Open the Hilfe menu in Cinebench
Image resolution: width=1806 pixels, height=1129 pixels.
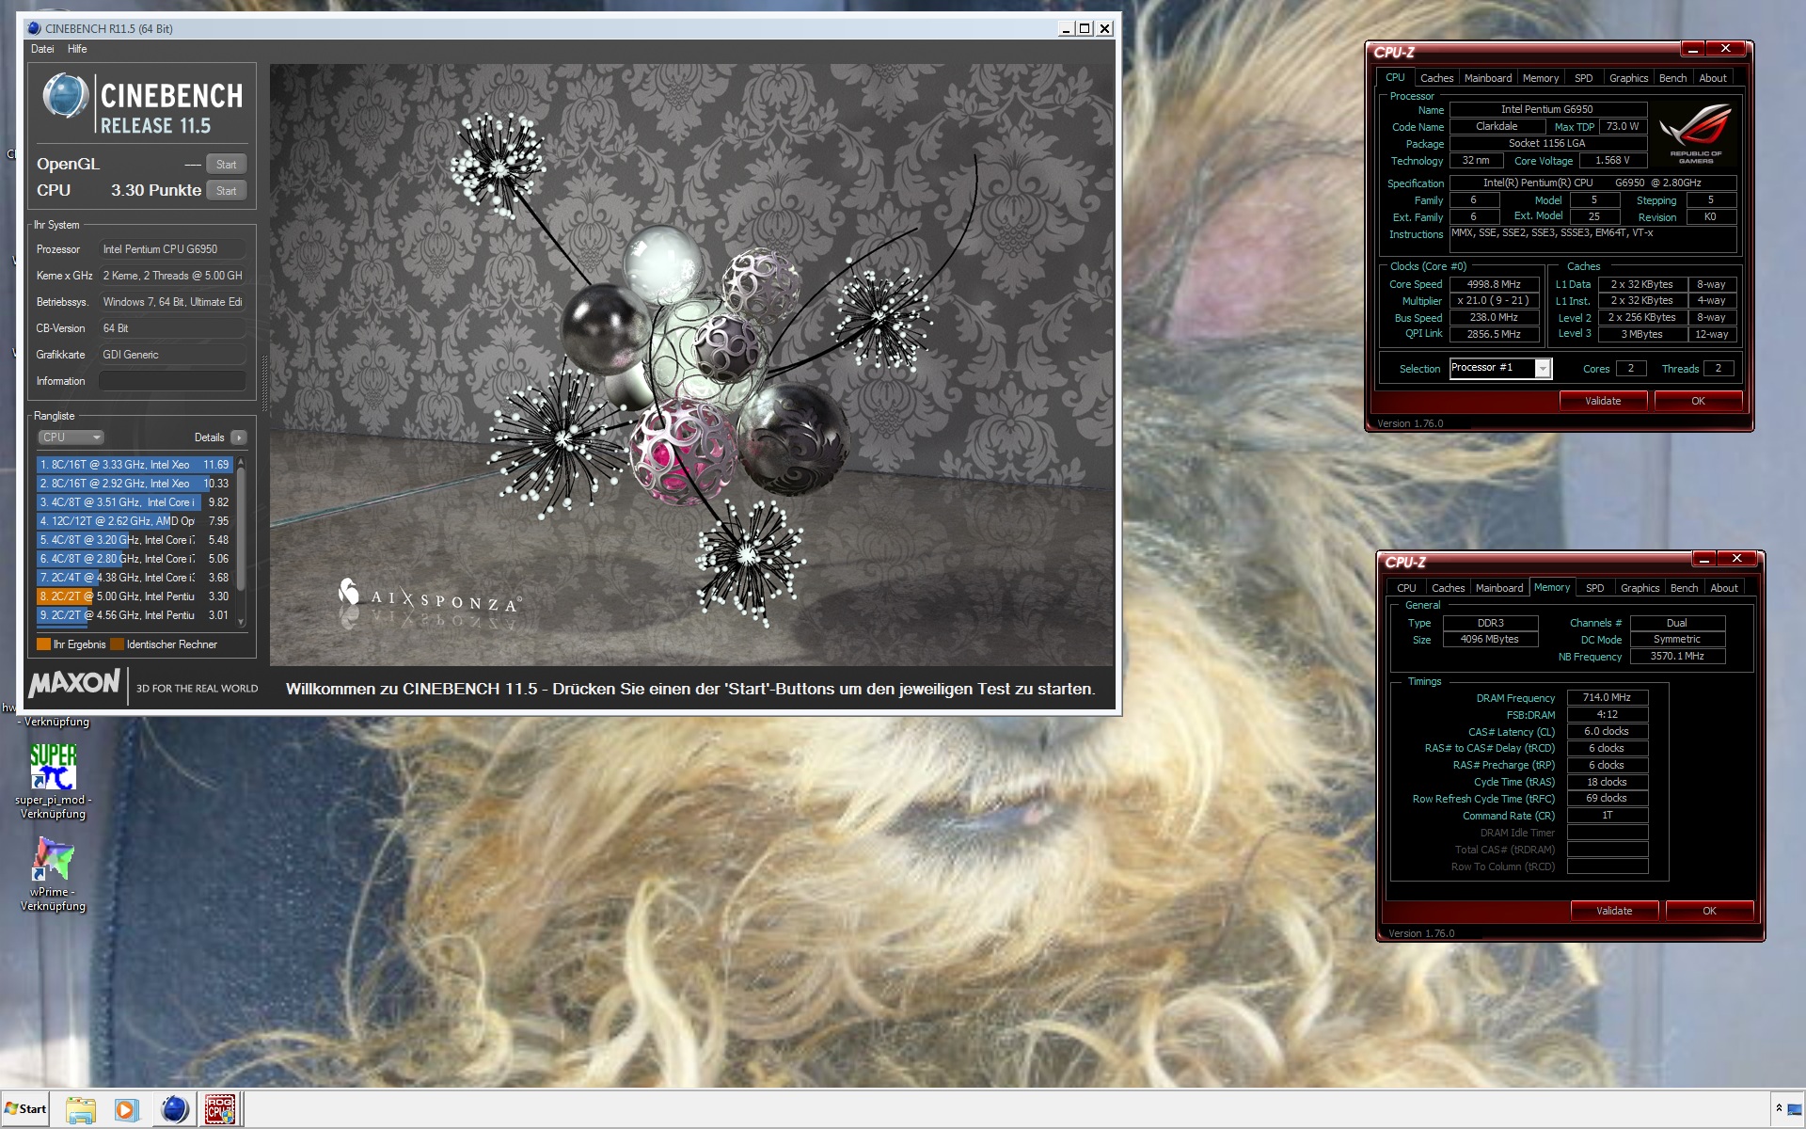pyautogui.click(x=77, y=49)
